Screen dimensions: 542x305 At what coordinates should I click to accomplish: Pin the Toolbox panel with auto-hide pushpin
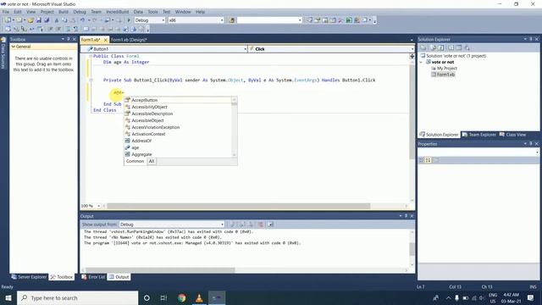pyautogui.click(x=69, y=39)
